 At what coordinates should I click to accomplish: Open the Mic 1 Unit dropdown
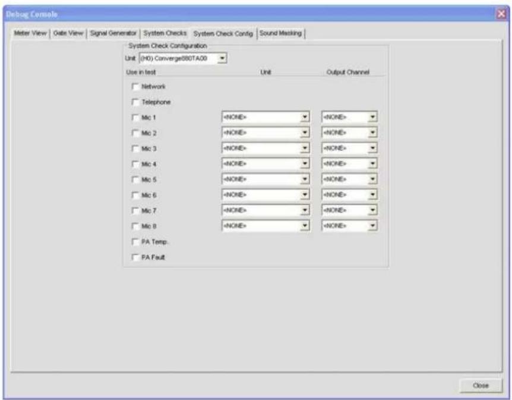[x=266, y=117]
